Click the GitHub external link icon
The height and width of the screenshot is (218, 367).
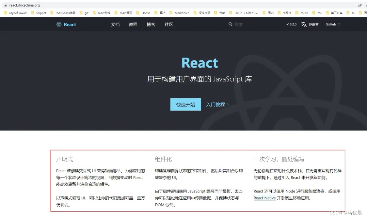(x=339, y=24)
